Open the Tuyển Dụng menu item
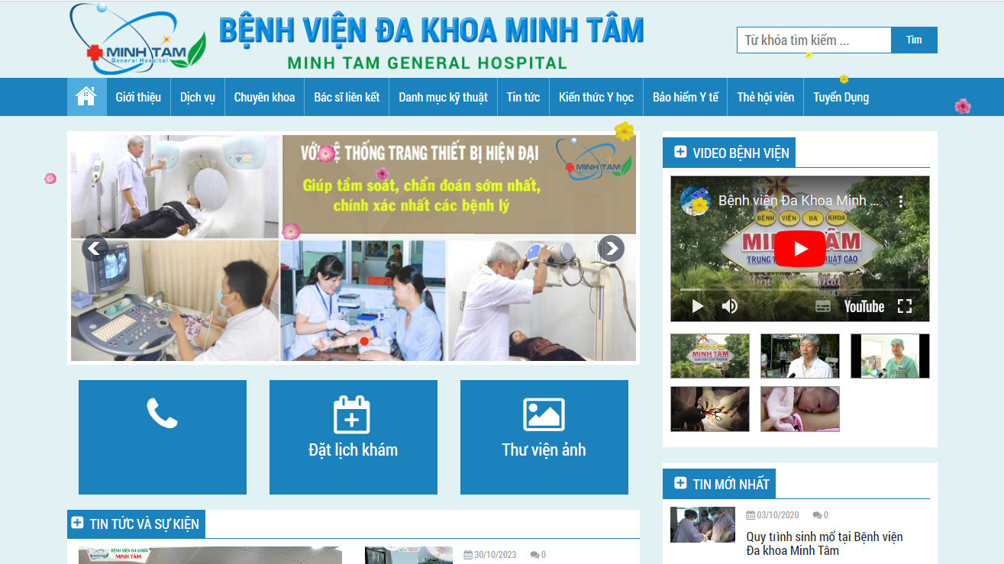This screenshot has height=564, width=1004. coord(841,97)
